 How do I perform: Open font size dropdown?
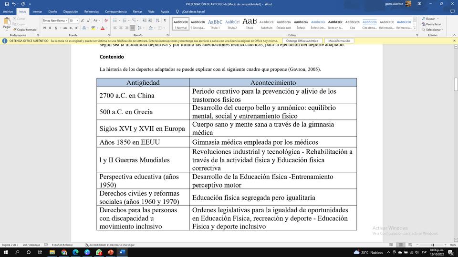tap(77, 20)
